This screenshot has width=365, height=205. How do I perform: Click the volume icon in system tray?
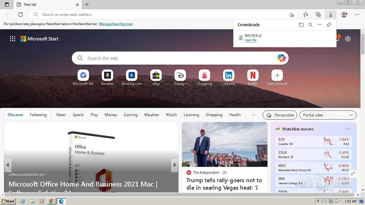pyautogui.click(x=324, y=201)
